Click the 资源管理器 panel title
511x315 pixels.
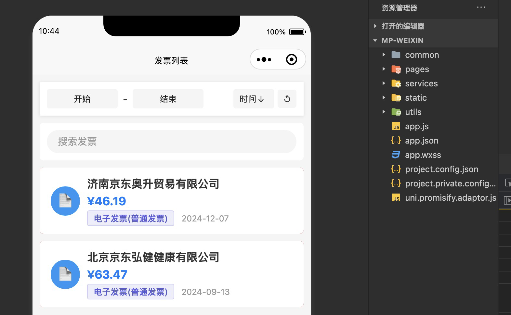pos(400,8)
